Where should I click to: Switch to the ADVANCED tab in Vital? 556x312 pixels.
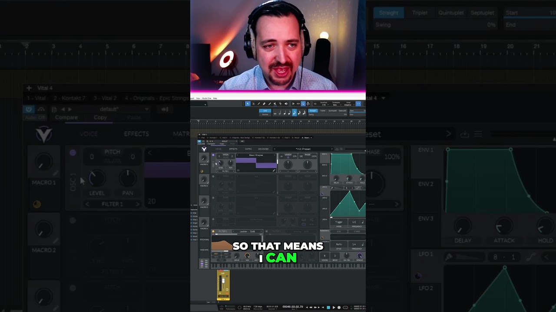[x=263, y=149]
